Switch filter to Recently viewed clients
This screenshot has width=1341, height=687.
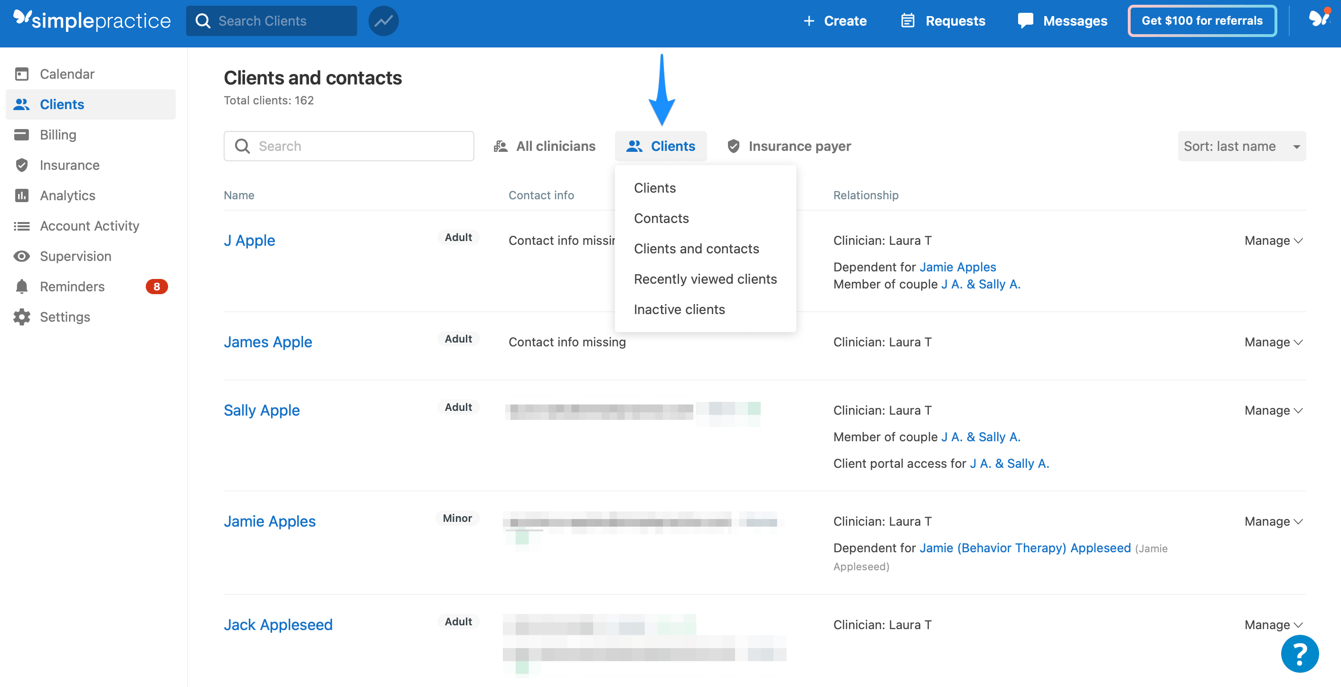pyautogui.click(x=705, y=279)
